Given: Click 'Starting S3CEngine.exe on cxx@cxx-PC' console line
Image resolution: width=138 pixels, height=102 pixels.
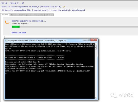Looking at the screenshot, I should click(38, 51).
